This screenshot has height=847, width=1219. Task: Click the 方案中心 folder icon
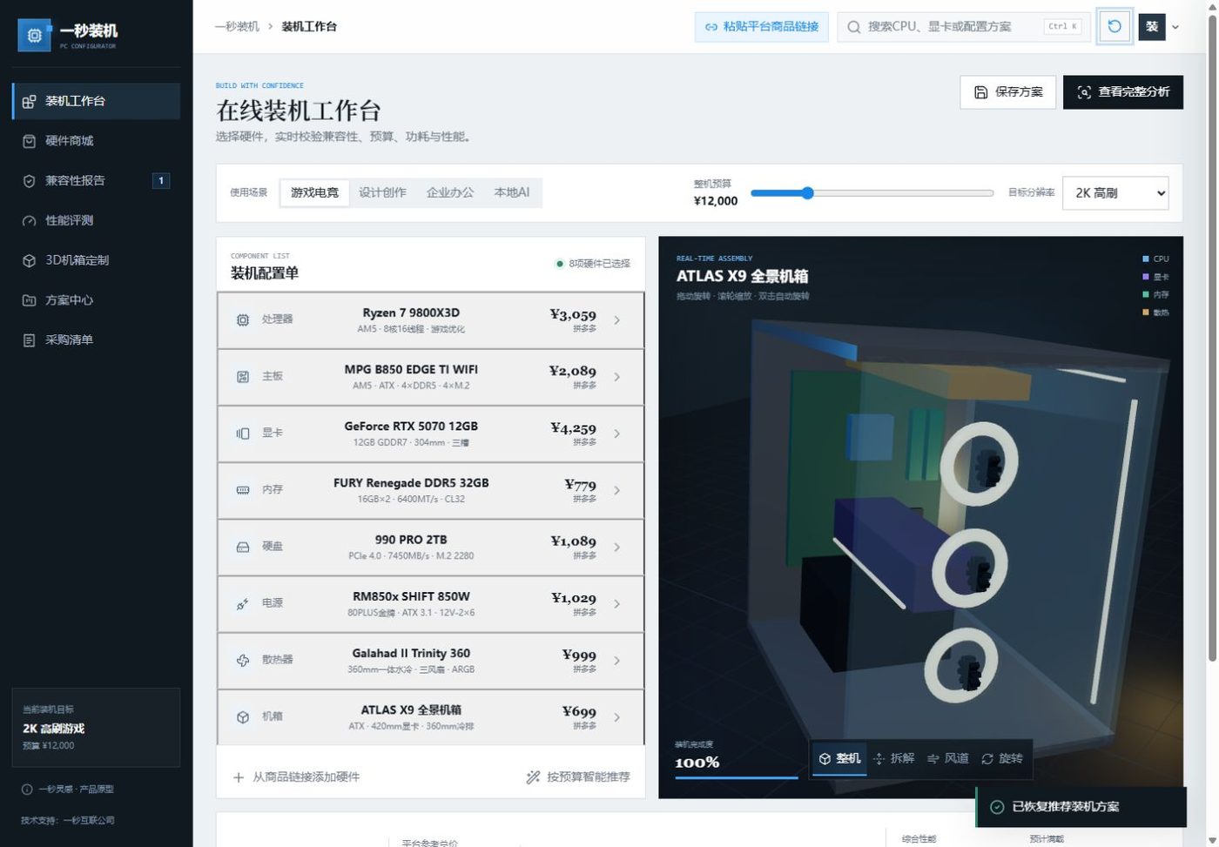(x=29, y=300)
